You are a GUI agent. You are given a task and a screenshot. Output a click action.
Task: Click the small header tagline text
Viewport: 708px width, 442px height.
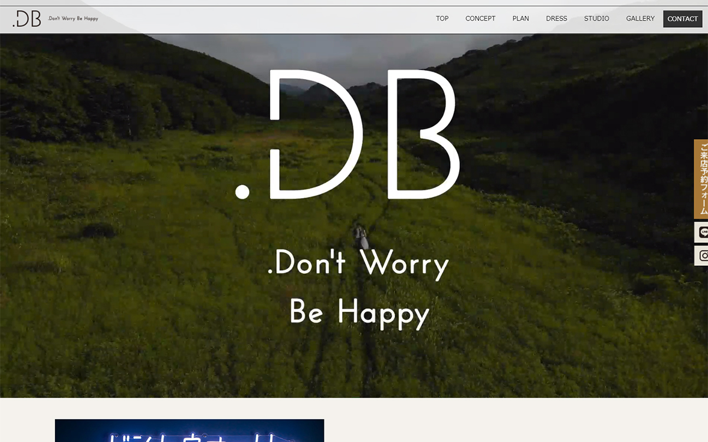[x=73, y=19]
